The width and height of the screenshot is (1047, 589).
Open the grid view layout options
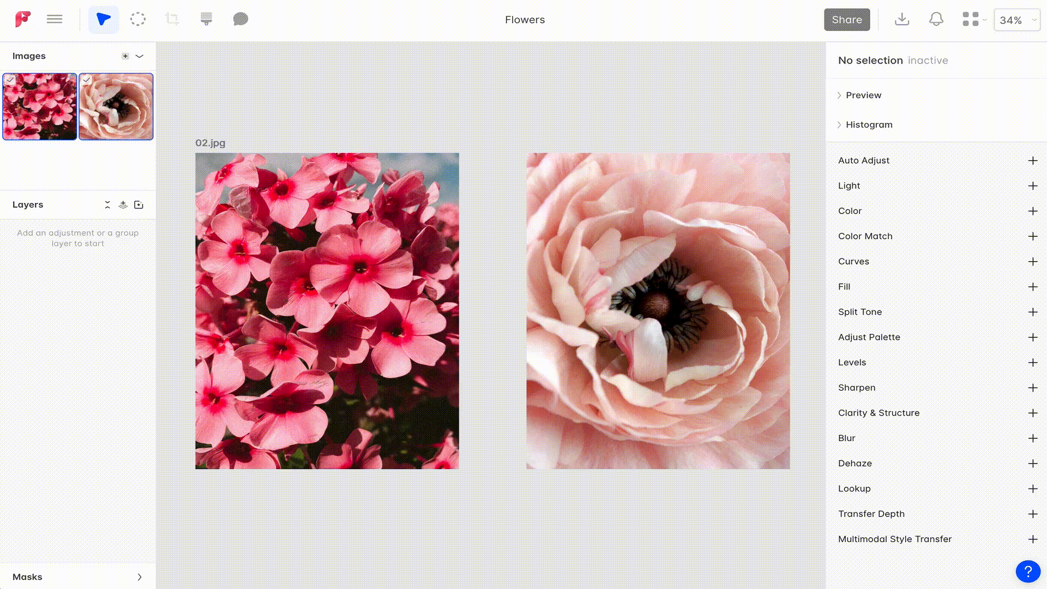pos(974,19)
